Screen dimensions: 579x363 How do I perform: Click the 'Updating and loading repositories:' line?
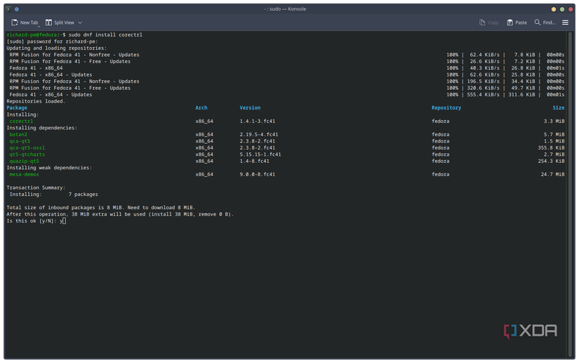(x=57, y=48)
